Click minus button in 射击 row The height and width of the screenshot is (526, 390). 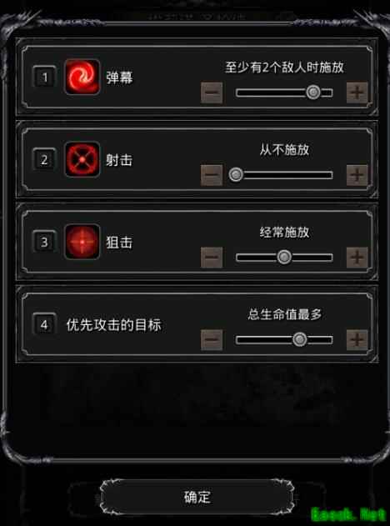212,175
